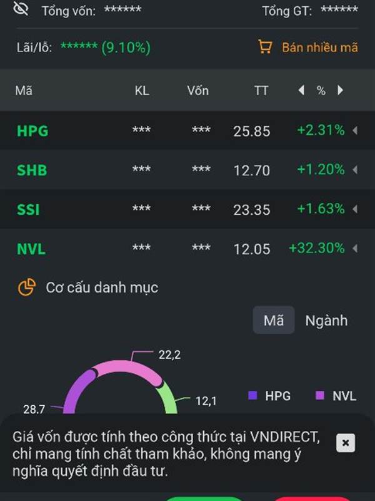375x501 pixels.
Task: Select the NVL stock ticker
Action: (31, 249)
